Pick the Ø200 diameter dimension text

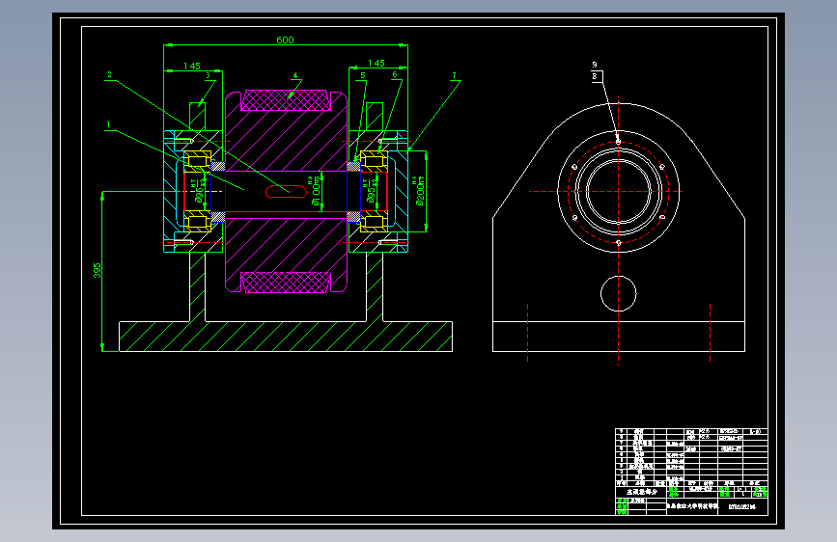coord(419,190)
